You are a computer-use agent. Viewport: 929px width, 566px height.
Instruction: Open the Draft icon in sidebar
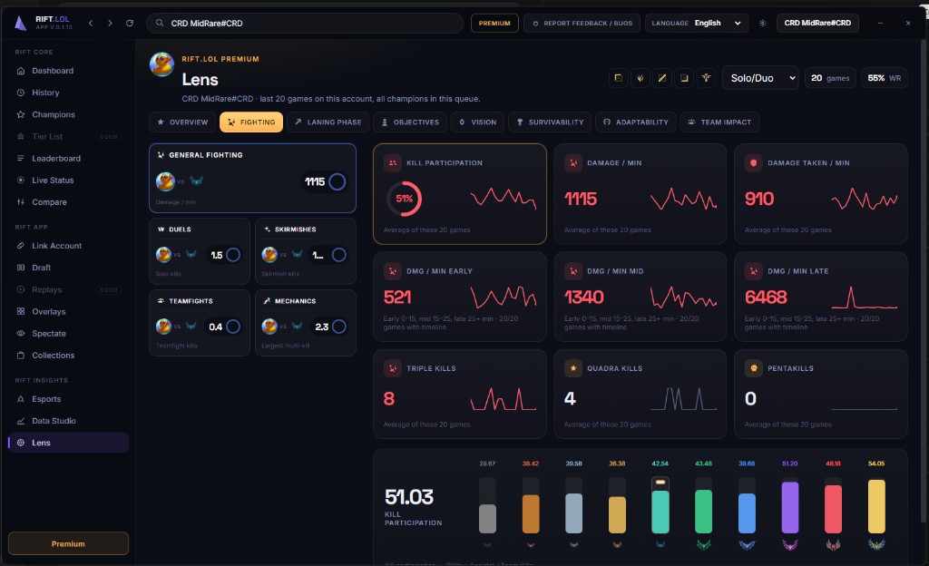21,268
